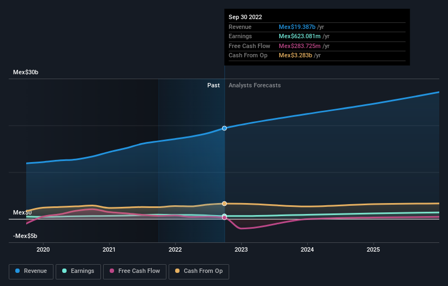Select the Cash From Op marker point

[224, 204]
